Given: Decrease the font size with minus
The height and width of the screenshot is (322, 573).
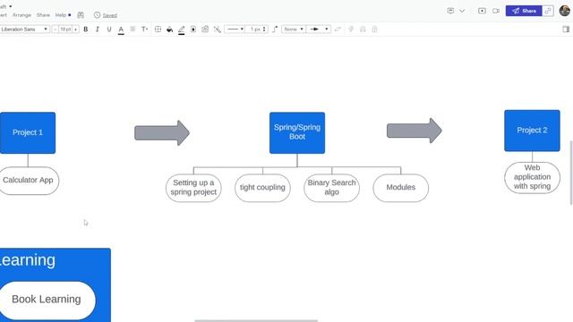Looking at the screenshot, I should click(x=56, y=30).
